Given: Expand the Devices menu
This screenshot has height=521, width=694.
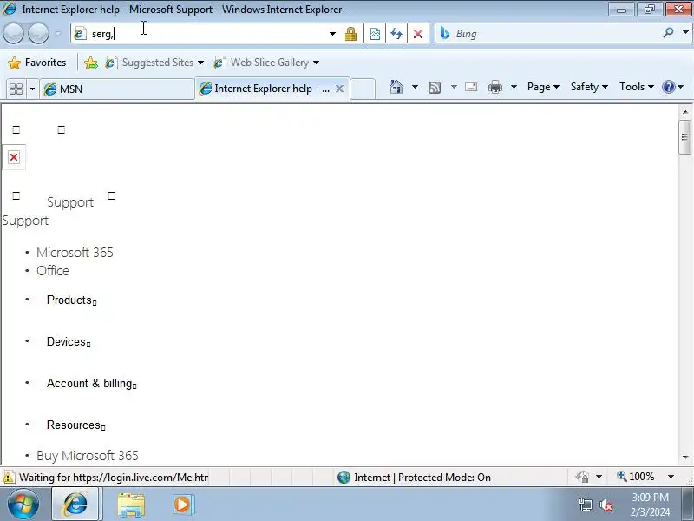Looking at the screenshot, I should point(69,341).
